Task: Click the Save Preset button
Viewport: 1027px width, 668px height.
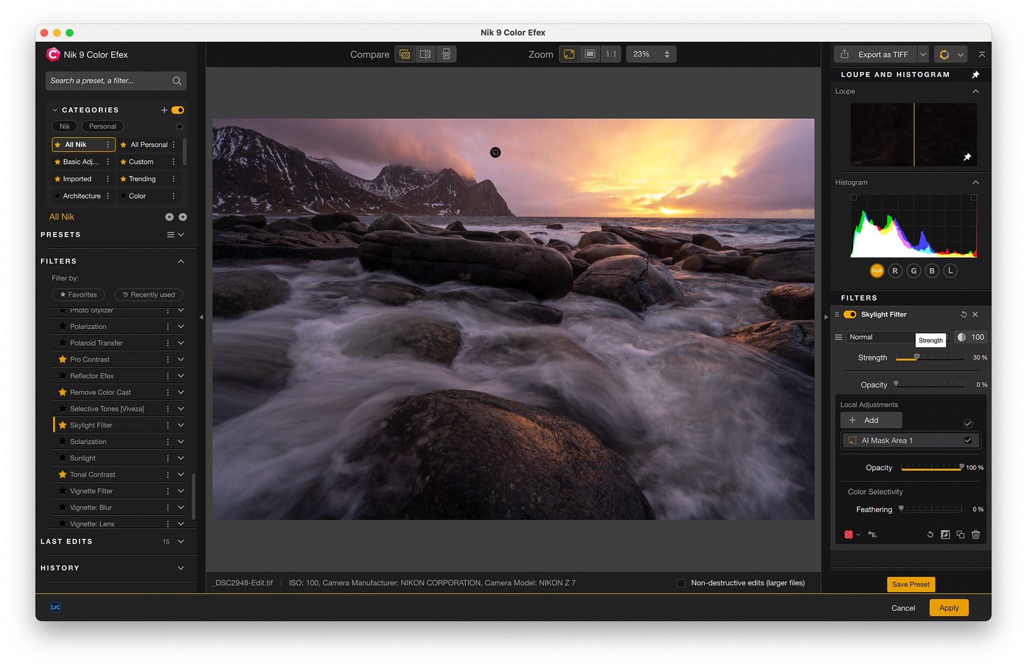Action: 911,584
